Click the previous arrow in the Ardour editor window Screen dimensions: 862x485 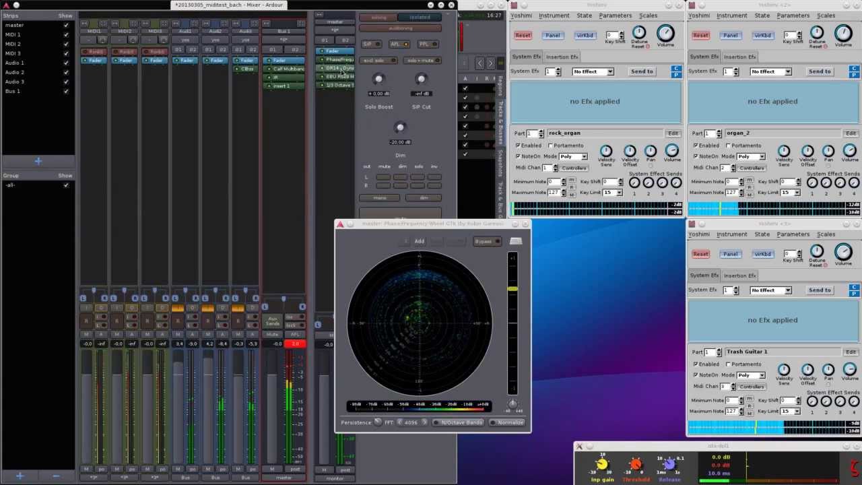pos(479,63)
